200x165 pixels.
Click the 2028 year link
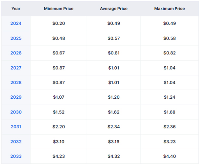pyautogui.click(x=16, y=82)
